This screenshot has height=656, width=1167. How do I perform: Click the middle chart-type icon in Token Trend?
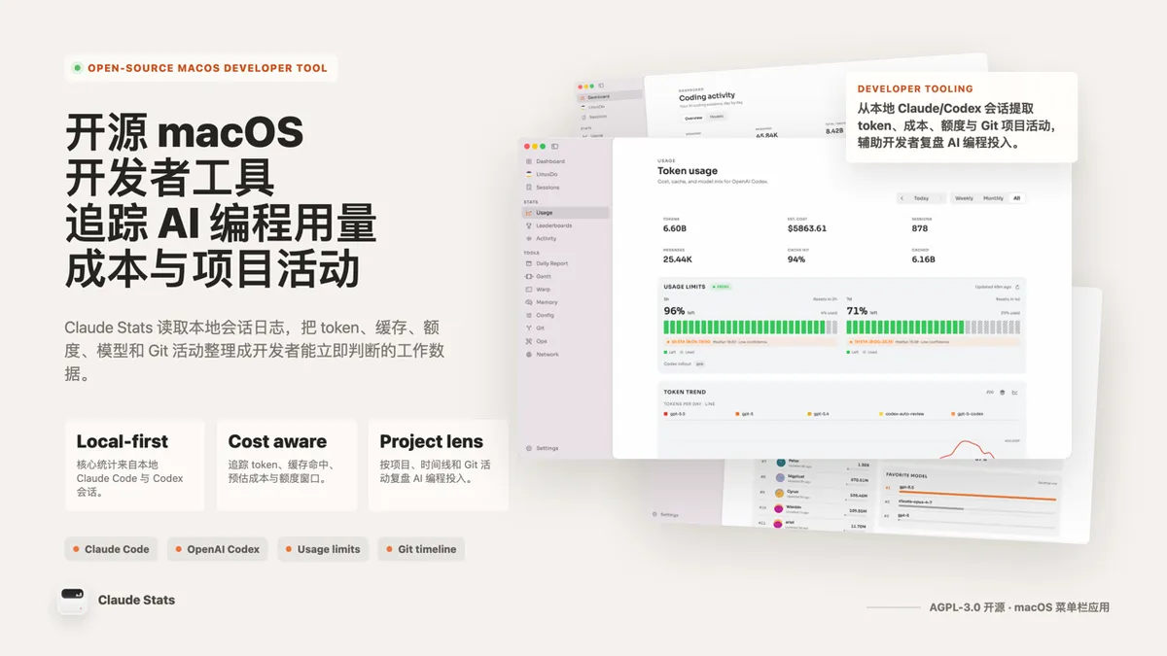click(x=1003, y=393)
